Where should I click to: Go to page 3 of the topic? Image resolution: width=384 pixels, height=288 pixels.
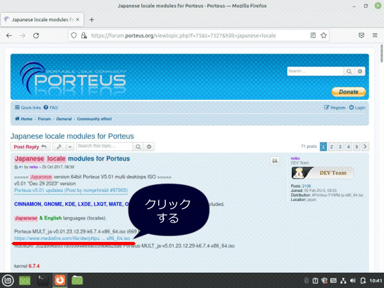[x=340, y=147]
